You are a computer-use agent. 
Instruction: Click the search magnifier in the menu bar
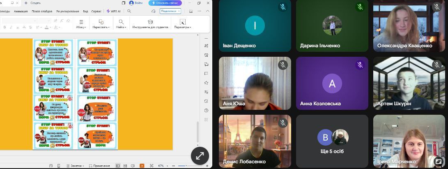coord(129,11)
